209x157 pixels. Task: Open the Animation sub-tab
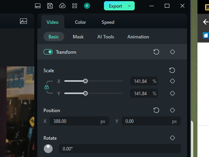tap(138, 37)
